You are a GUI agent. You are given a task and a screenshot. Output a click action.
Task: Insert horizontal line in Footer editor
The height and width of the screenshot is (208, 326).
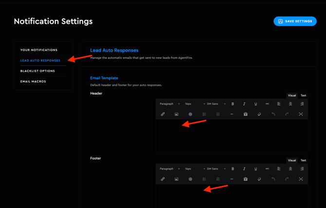tap(232, 179)
